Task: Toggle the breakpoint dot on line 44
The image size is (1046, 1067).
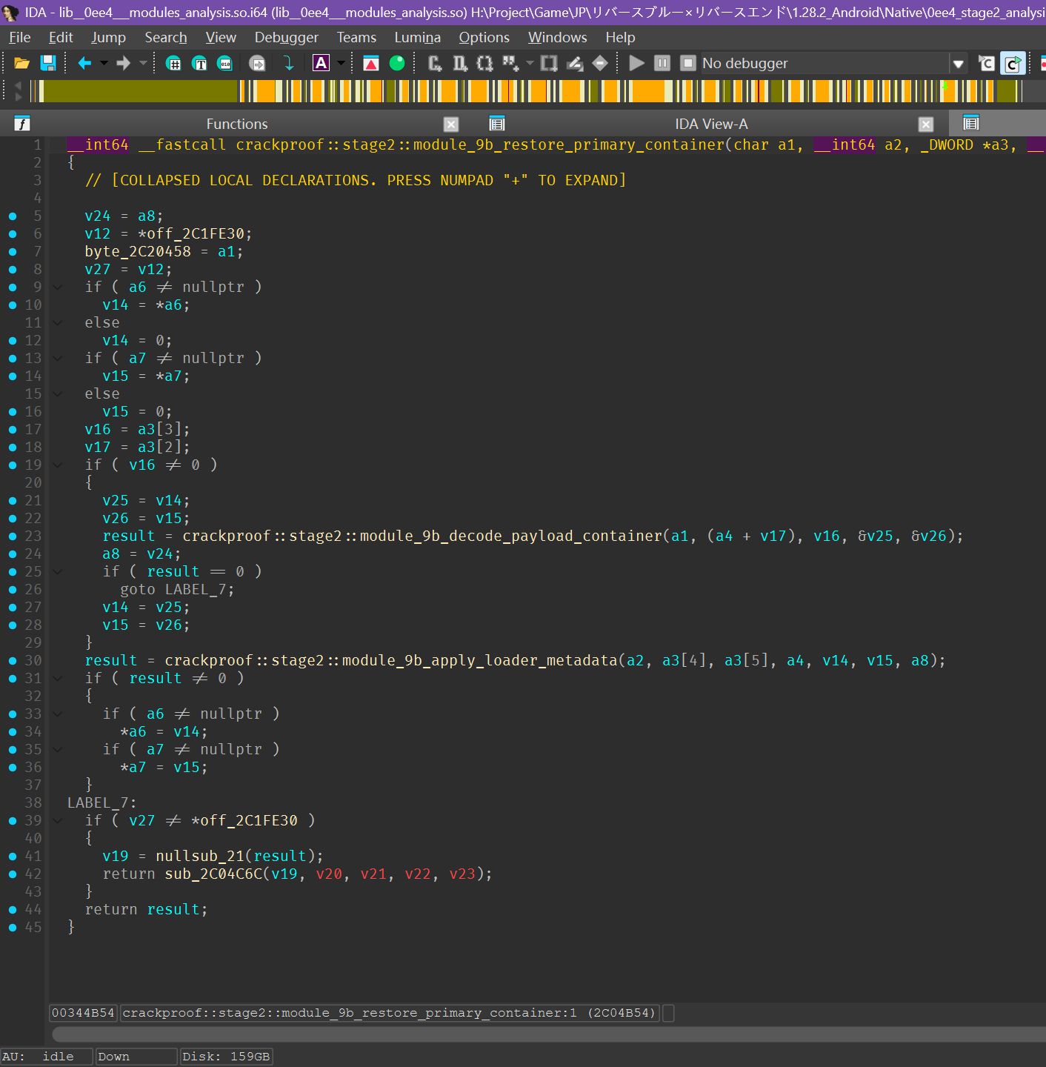Action: 13,910
